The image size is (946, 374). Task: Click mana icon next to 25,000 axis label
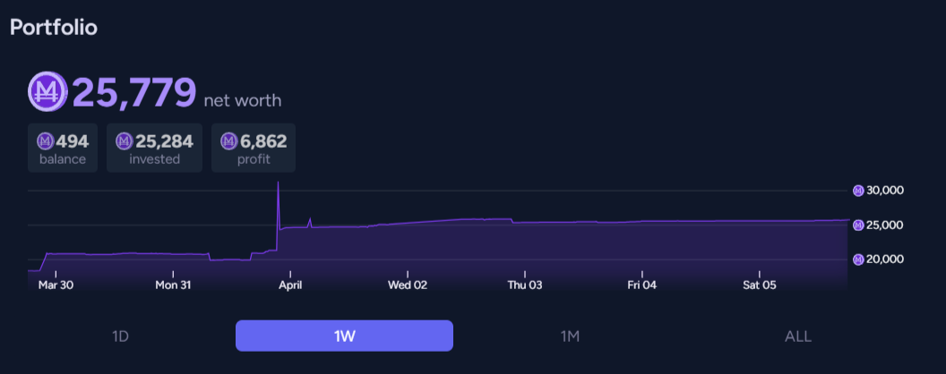[x=858, y=225]
